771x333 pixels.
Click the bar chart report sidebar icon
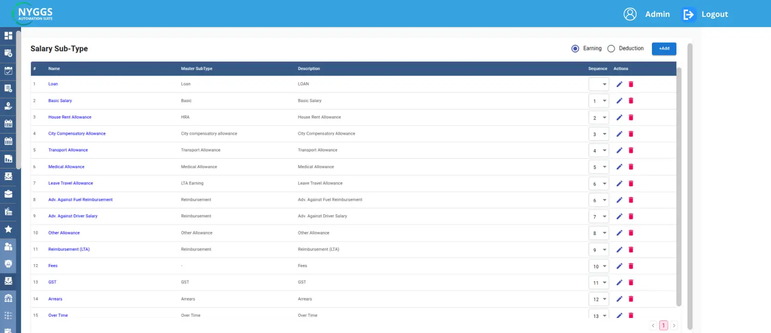(8, 159)
